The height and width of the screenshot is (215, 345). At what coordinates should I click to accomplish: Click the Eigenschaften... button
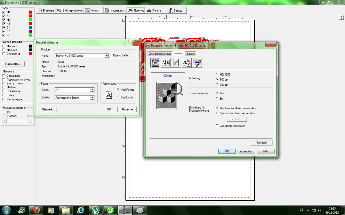point(122,56)
